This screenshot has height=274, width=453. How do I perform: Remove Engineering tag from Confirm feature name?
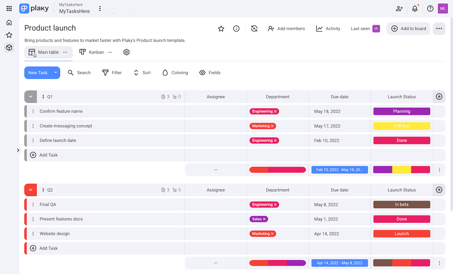pos(276,112)
